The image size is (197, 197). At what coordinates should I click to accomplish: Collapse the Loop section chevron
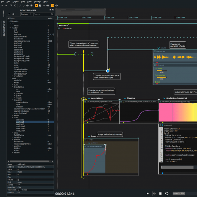(89, 136)
